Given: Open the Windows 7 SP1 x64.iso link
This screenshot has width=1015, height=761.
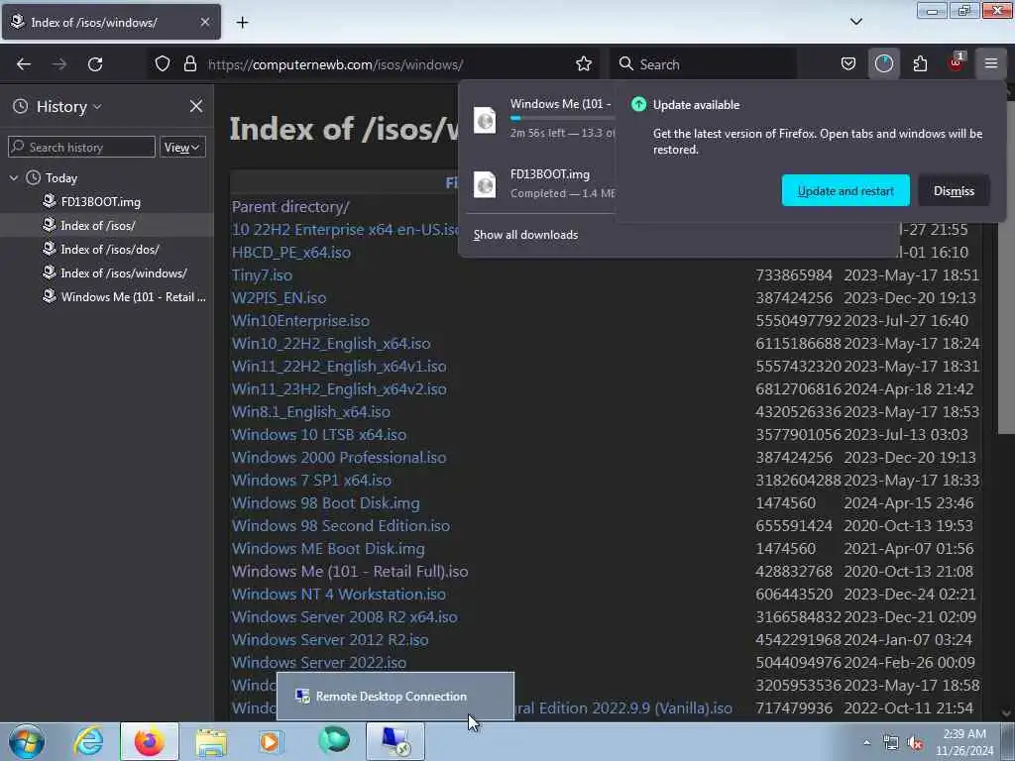Looking at the screenshot, I should (x=312, y=481).
